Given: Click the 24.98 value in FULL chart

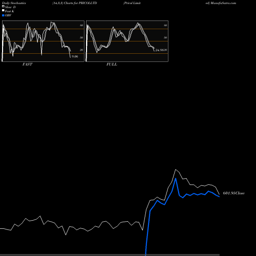Looking at the screenshot, I should point(160,50).
